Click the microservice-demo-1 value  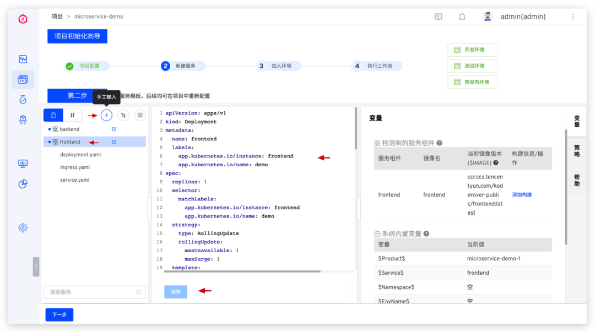(x=494, y=258)
